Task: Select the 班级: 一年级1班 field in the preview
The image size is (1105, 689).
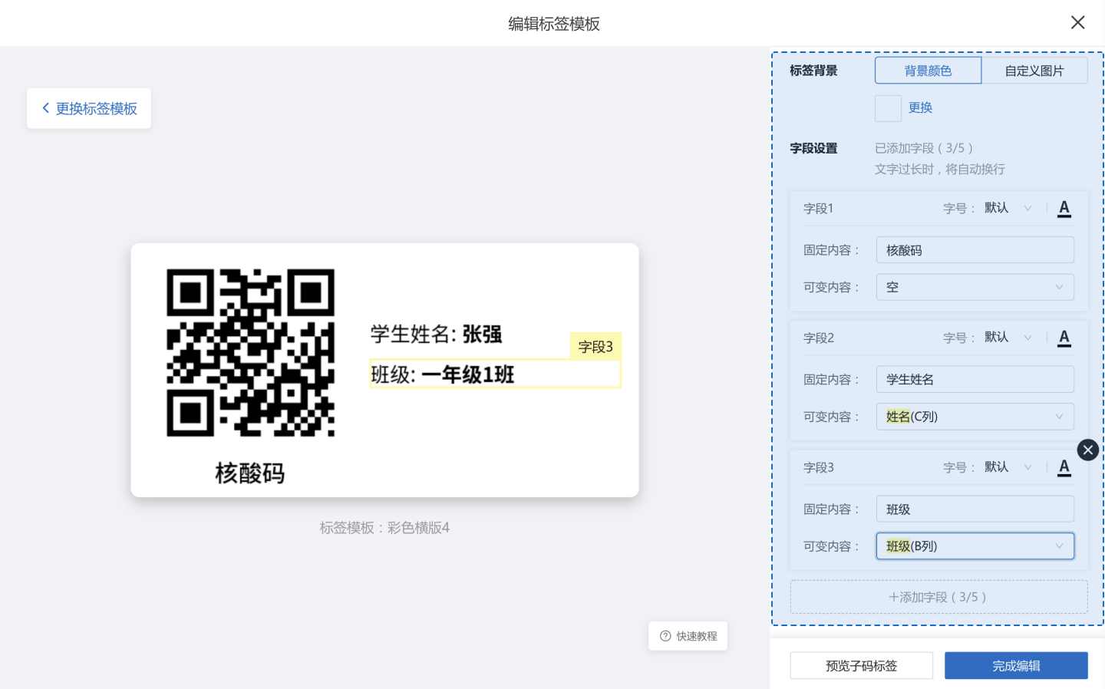Action: click(x=495, y=374)
